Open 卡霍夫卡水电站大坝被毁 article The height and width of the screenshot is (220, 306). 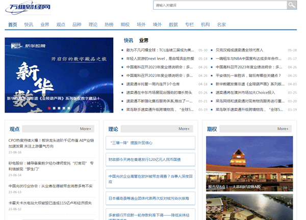[50, 203]
